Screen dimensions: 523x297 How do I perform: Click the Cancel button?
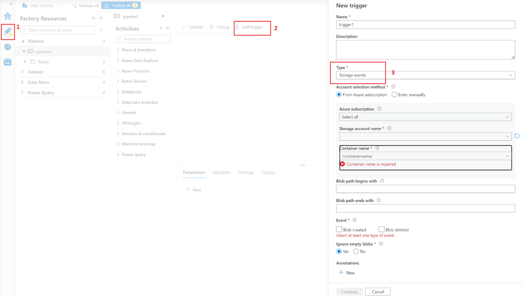[x=378, y=292]
